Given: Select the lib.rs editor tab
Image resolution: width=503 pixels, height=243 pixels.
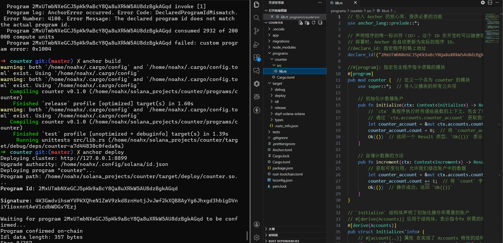Looking at the screenshot, I should pos(339,3).
